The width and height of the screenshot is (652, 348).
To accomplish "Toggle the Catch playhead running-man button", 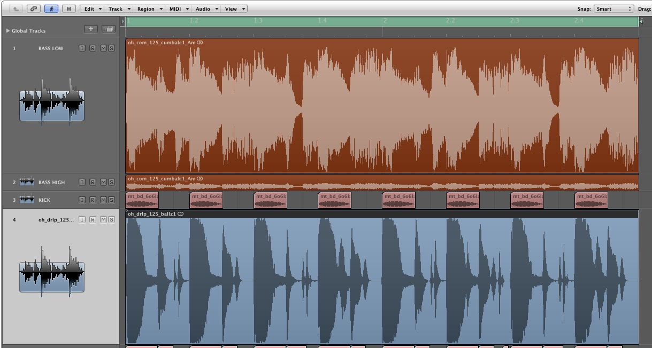I will [x=51, y=9].
